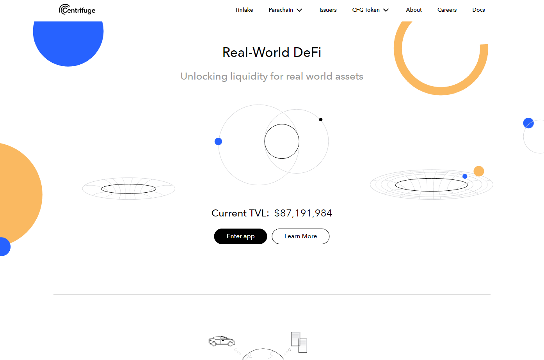Click the documents illustration icon
This screenshot has width=544, height=360.
point(299,342)
